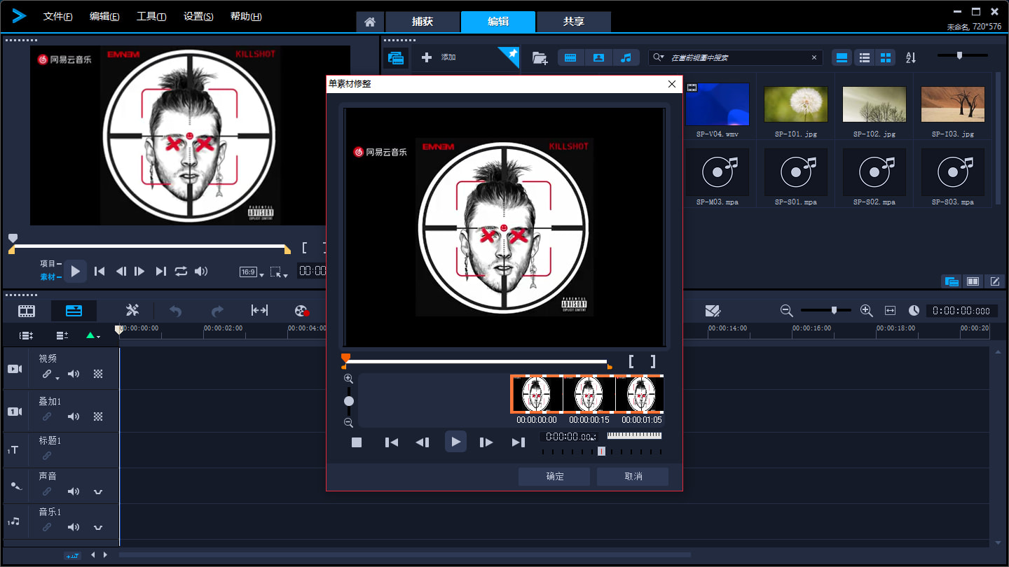Open the preview resize/crop mode dropdown

tap(279, 272)
